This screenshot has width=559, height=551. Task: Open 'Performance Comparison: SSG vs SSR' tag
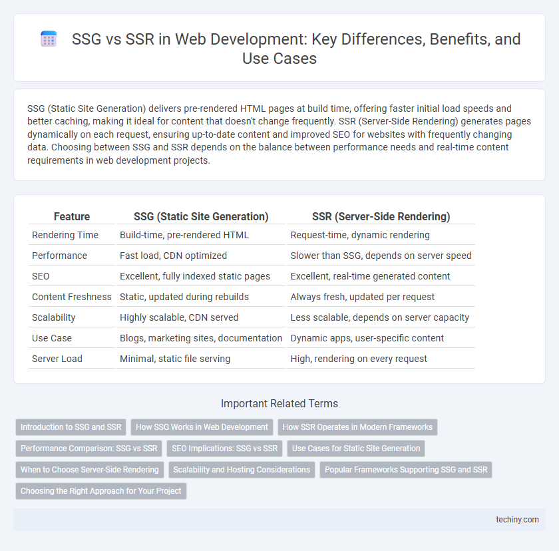pyautogui.click(x=89, y=449)
